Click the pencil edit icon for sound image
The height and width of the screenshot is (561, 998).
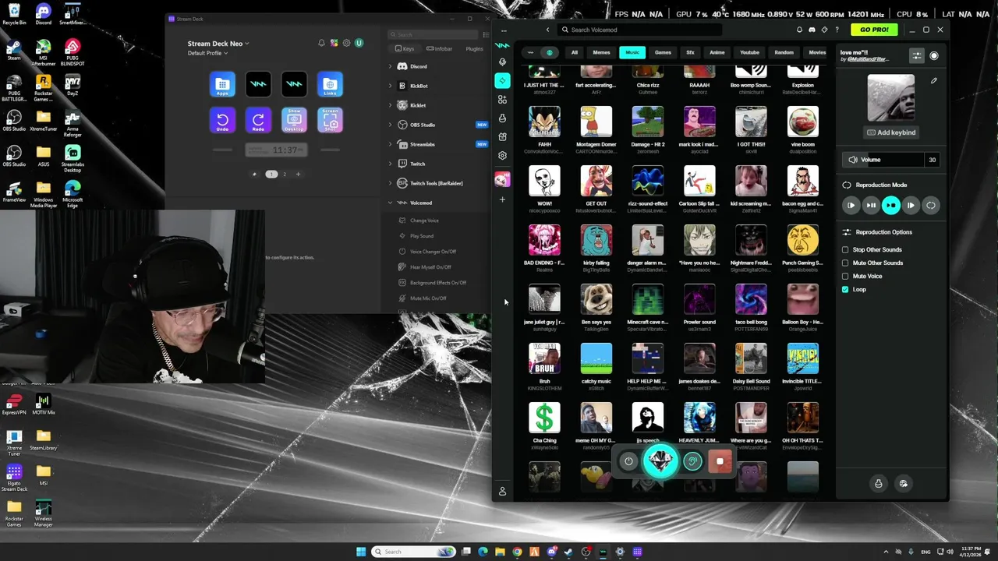point(934,80)
